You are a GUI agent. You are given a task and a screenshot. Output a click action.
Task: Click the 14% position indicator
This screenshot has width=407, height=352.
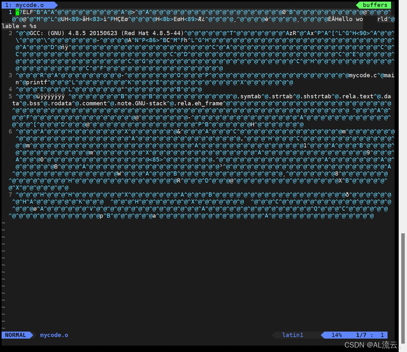point(337,335)
